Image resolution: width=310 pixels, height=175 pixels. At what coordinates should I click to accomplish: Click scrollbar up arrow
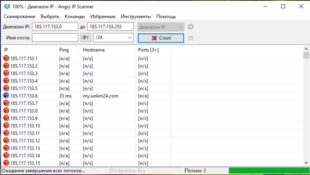[x=306, y=49]
